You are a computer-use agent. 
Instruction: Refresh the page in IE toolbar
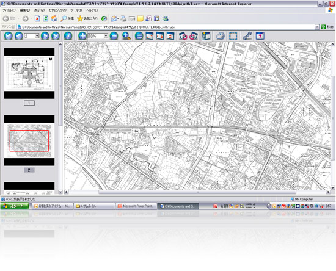click(x=45, y=19)
